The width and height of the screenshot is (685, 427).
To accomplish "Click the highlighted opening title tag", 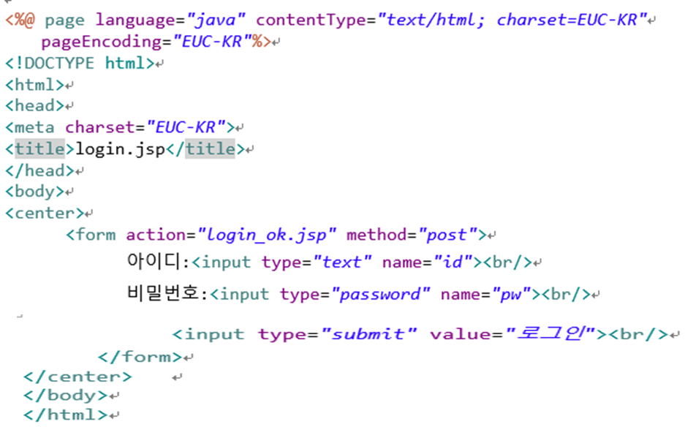I will [x=39, y=148].
